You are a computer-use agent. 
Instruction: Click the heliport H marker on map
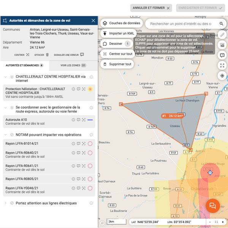(210, 173)
